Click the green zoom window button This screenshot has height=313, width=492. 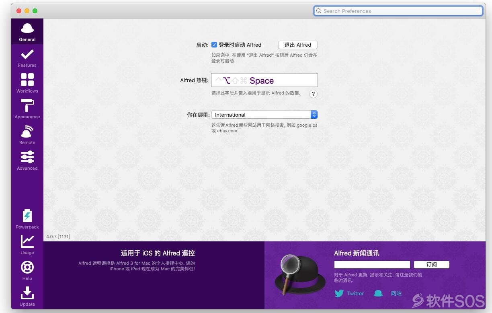coord(35,11)
